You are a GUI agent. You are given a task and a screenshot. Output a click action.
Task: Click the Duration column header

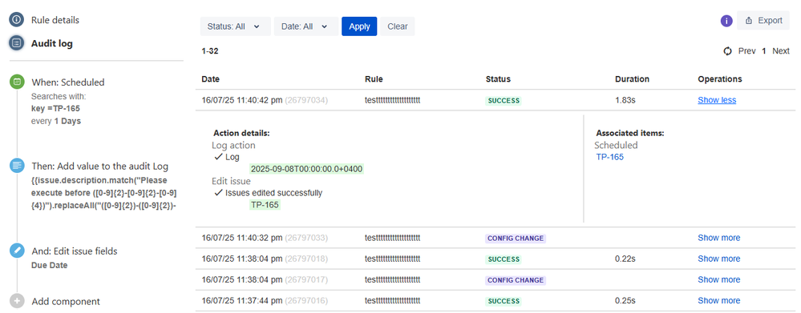coord(632,79)
